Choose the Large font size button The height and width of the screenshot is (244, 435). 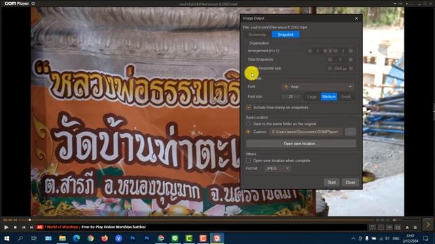click(x=311, y=96)
